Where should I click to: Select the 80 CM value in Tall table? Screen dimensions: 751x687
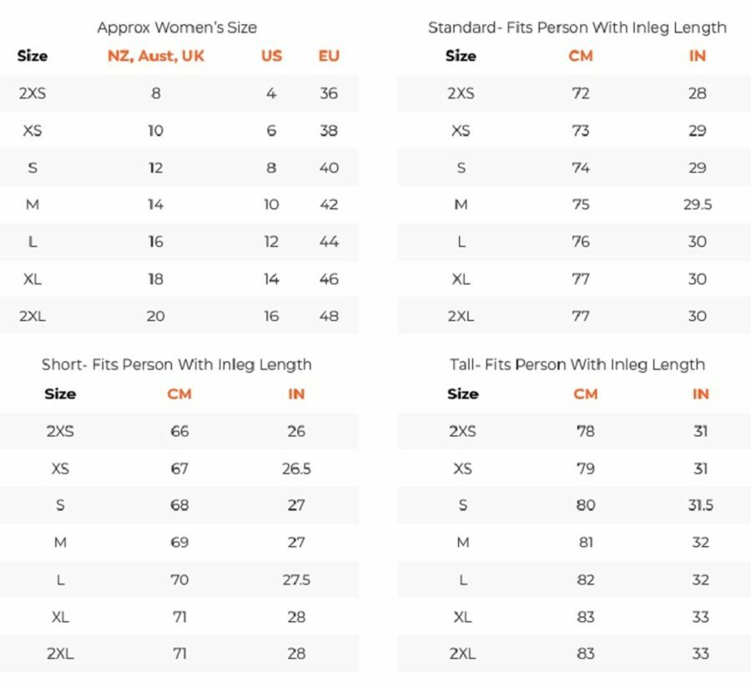tap(586, 505)
